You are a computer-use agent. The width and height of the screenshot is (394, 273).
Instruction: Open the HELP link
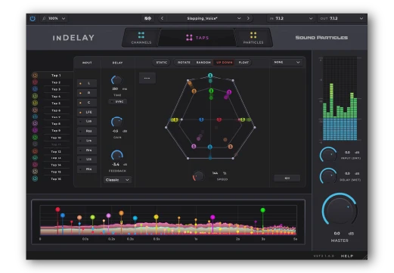pyautogui.click(x=347, y=256)
